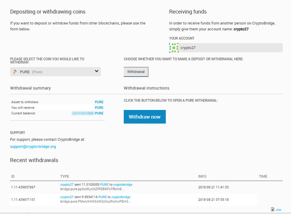Click PURE value next to Asset to withdraw
This screenshot has width=291, height=214.
click(x=99, y=102)
